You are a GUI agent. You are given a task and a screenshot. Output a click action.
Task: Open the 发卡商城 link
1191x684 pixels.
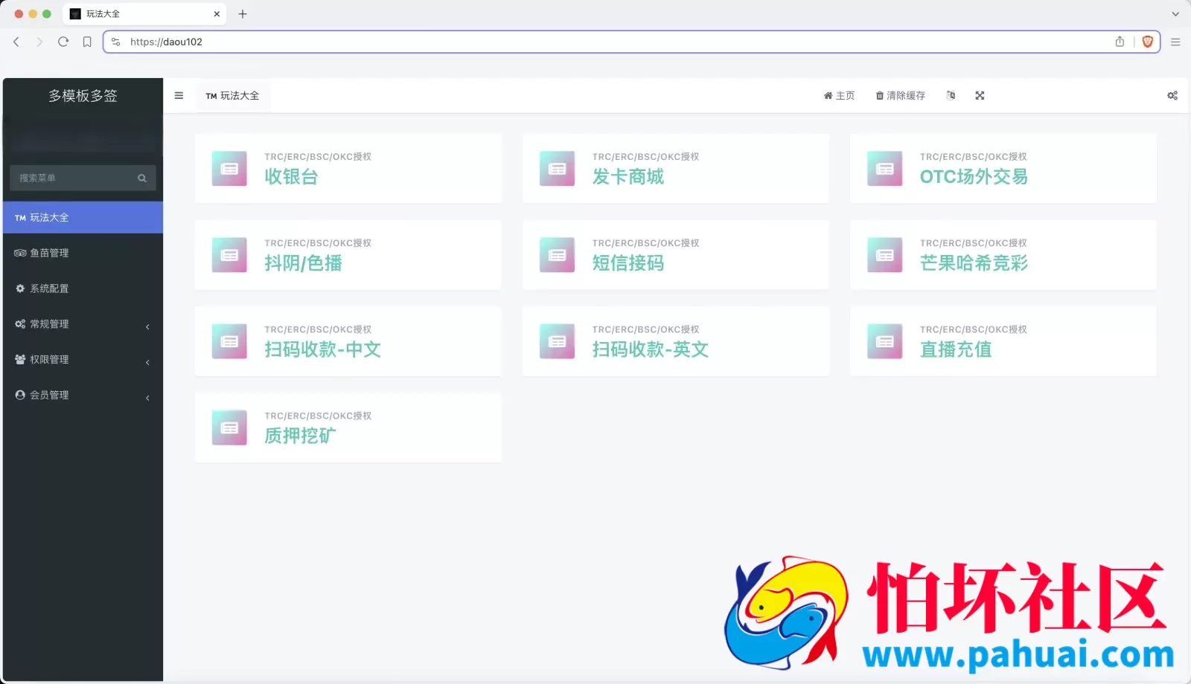click(x=628, y=177)
